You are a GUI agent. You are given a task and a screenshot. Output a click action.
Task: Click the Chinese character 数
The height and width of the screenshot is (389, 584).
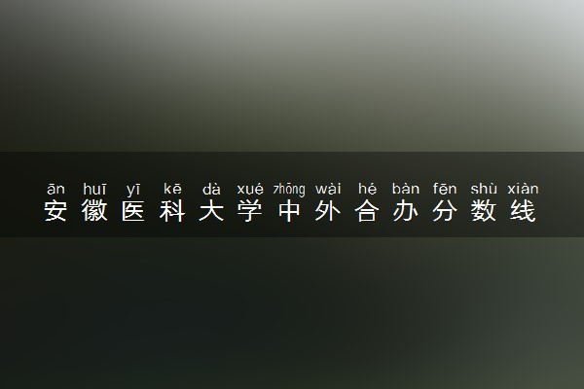click(x=484, y=211)
